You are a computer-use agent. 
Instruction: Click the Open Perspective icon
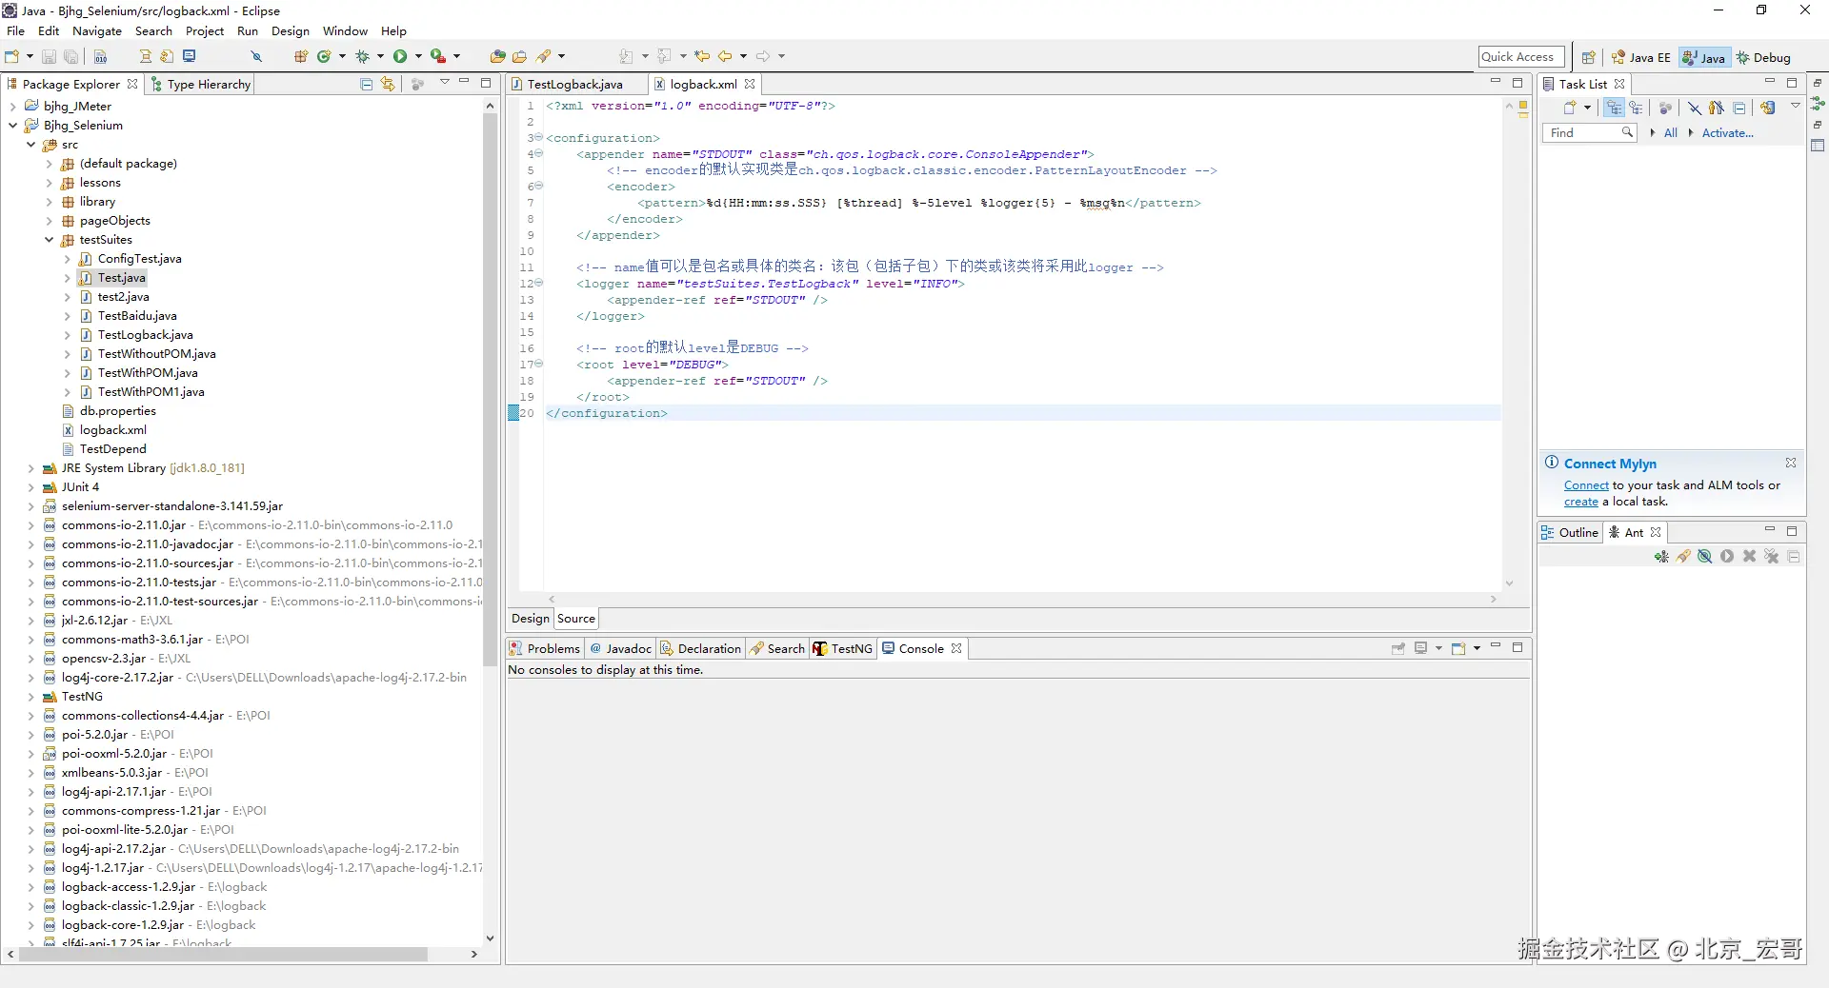(x=1588, y=57)
